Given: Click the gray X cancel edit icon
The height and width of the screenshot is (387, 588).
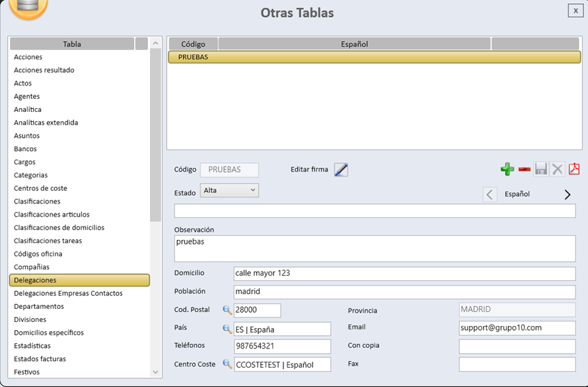Looking at the screenshot, I should pos(557,170).
